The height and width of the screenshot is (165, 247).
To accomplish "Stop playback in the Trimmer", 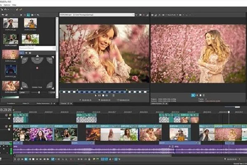I will coord(103,95).
